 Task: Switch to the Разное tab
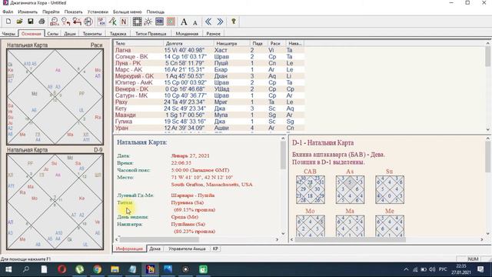214,34
